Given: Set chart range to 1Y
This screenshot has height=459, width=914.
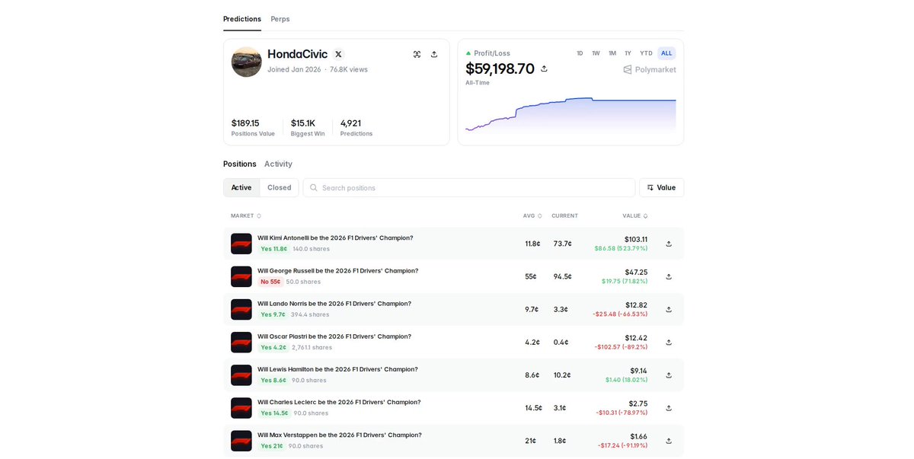Looking at the screenshot, I should (628, 53).
